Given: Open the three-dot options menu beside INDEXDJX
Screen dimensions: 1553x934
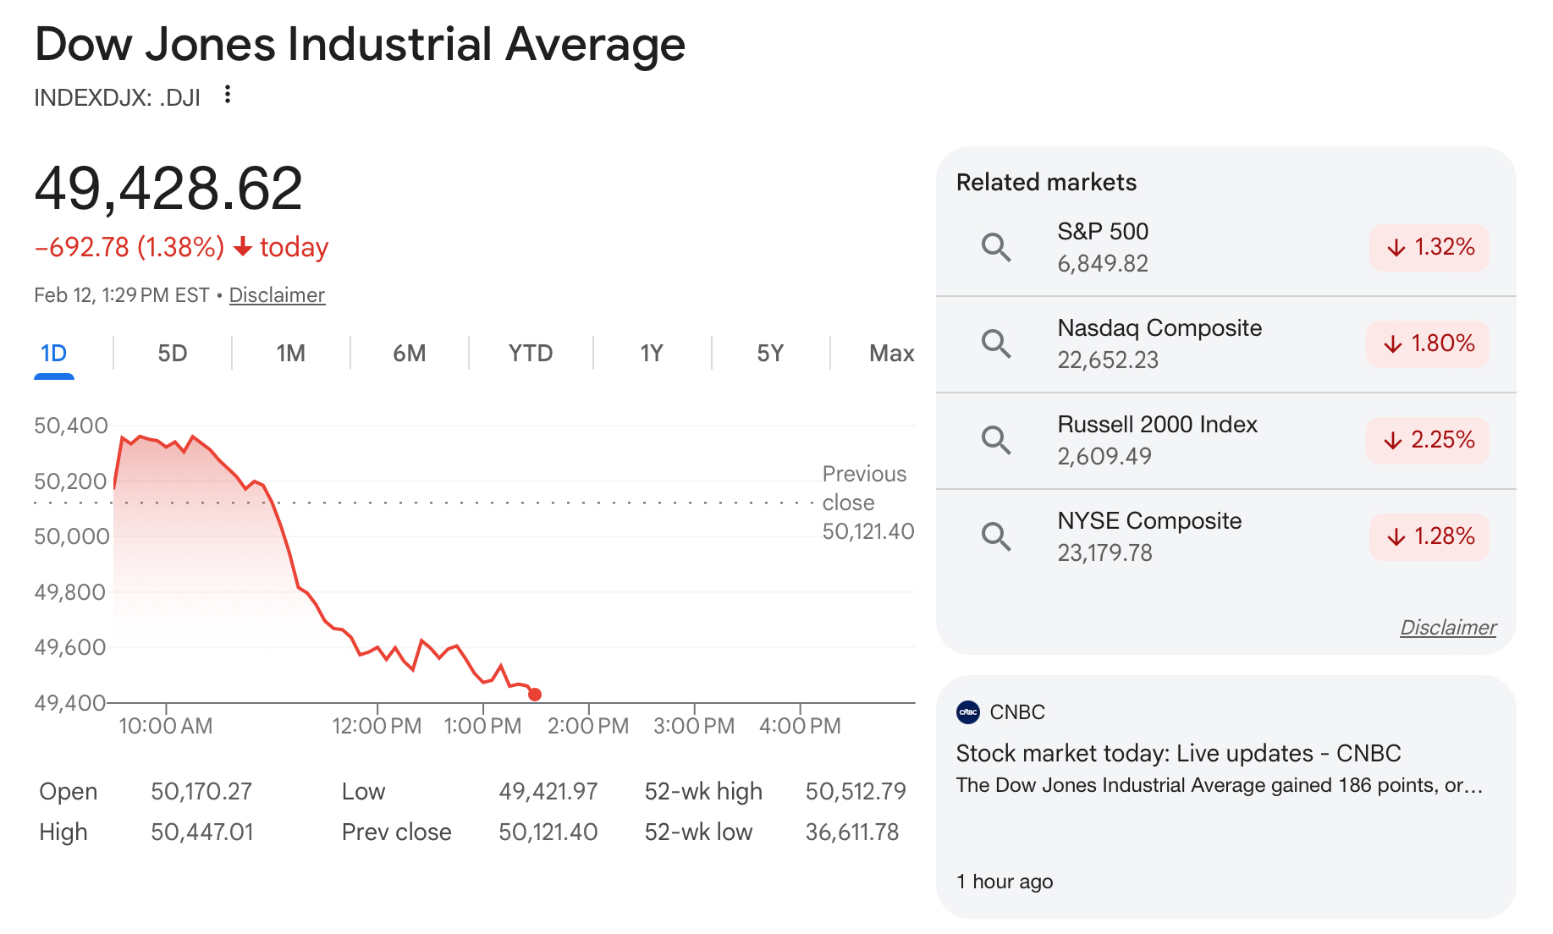Looking at the screenshot, I should (227, 95).
